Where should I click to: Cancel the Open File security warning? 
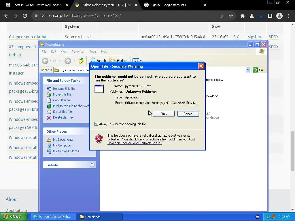[x=188, y=114]
